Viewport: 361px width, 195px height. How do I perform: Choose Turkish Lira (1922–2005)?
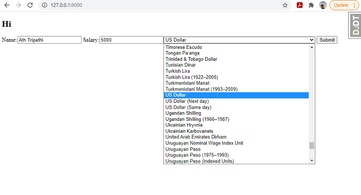click(x=236, y=77)
